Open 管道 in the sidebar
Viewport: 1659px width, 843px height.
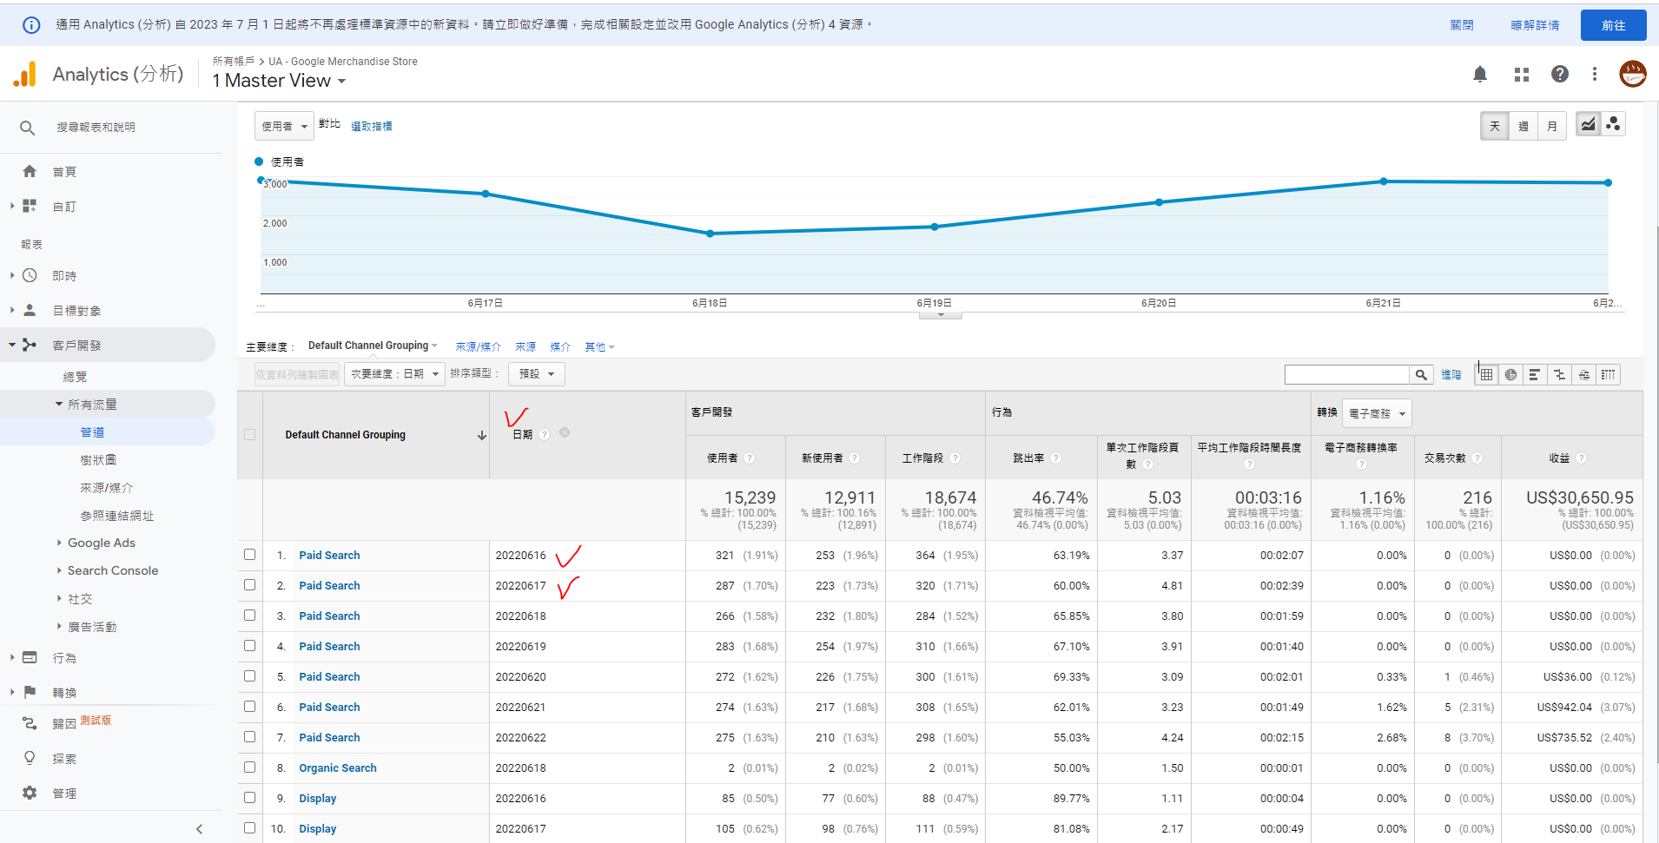[92, 432]
